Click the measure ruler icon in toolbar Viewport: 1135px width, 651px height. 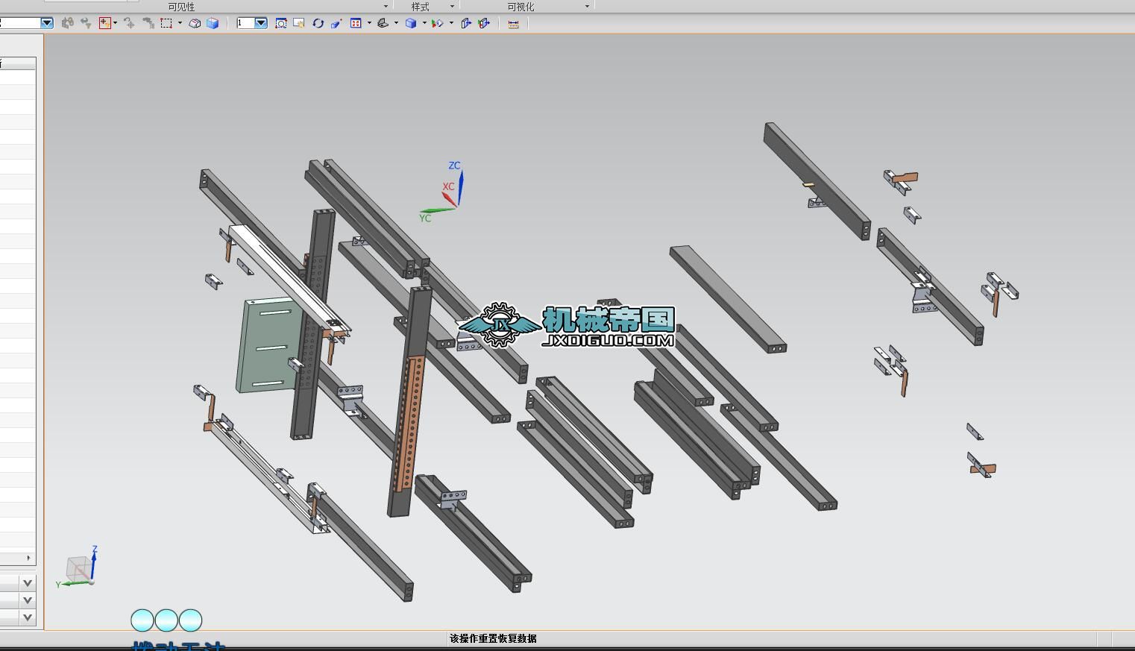(x=513, y=24)
